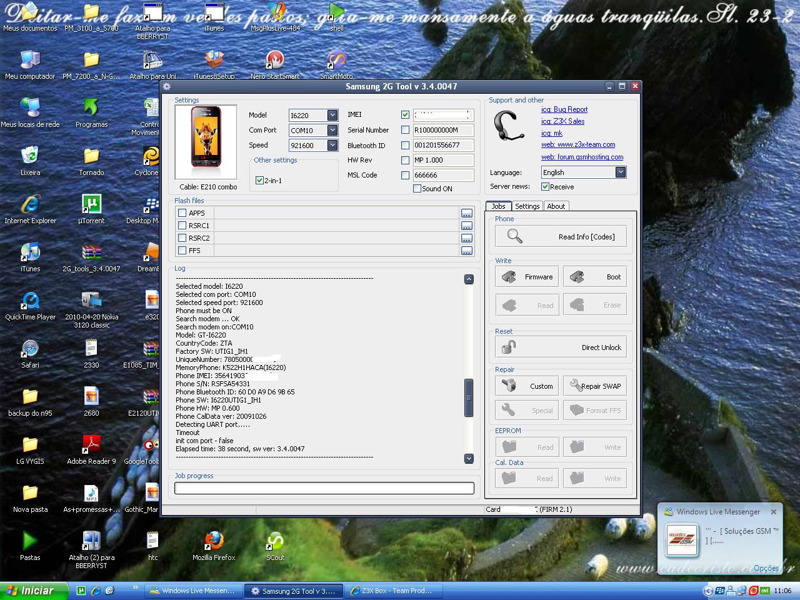The image size is (800, 600).
Task: Select the SmartMoto desktop icon
Action: (x=336, y=65)
